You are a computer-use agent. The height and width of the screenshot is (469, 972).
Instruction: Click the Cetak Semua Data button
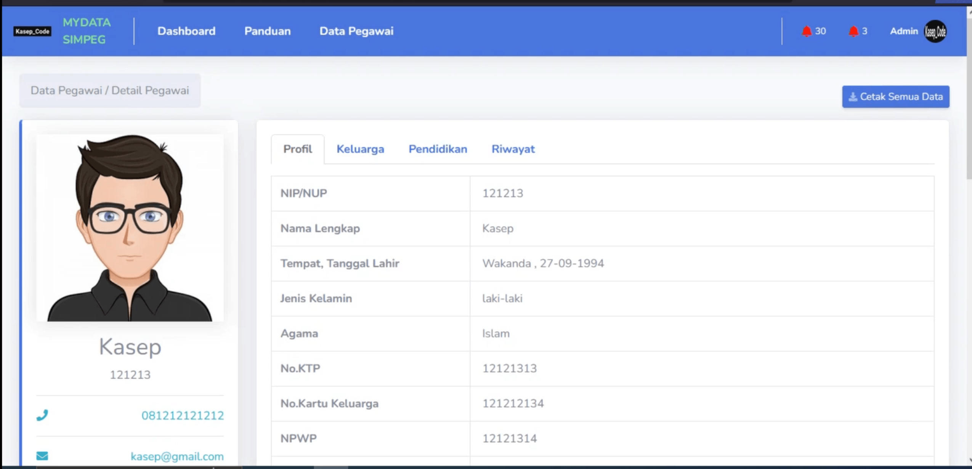click(896, 97)
